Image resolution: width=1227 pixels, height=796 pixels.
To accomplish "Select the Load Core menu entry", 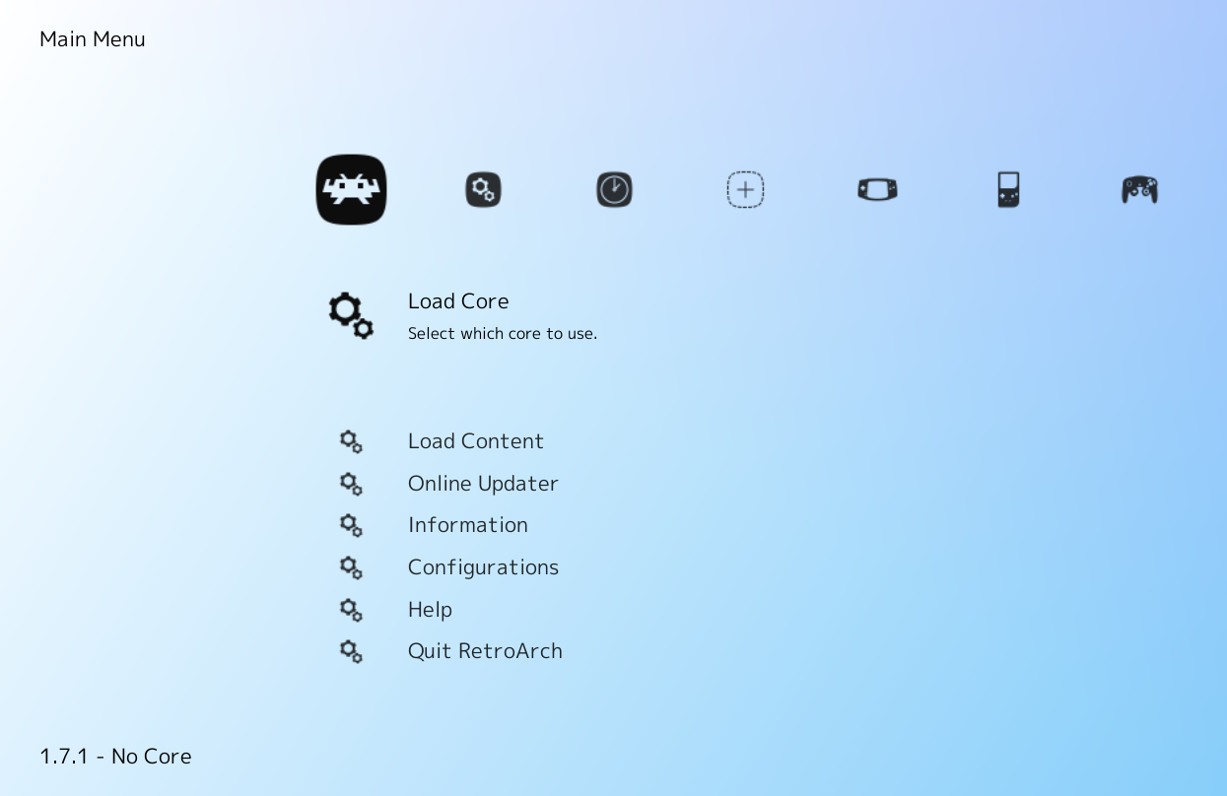I will (x=458, y=301).
